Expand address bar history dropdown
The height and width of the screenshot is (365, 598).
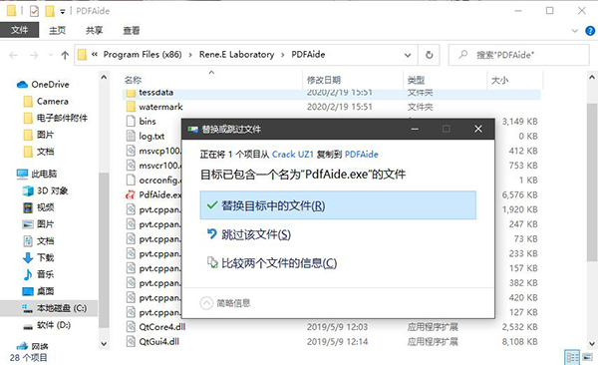tap(408, 55)
